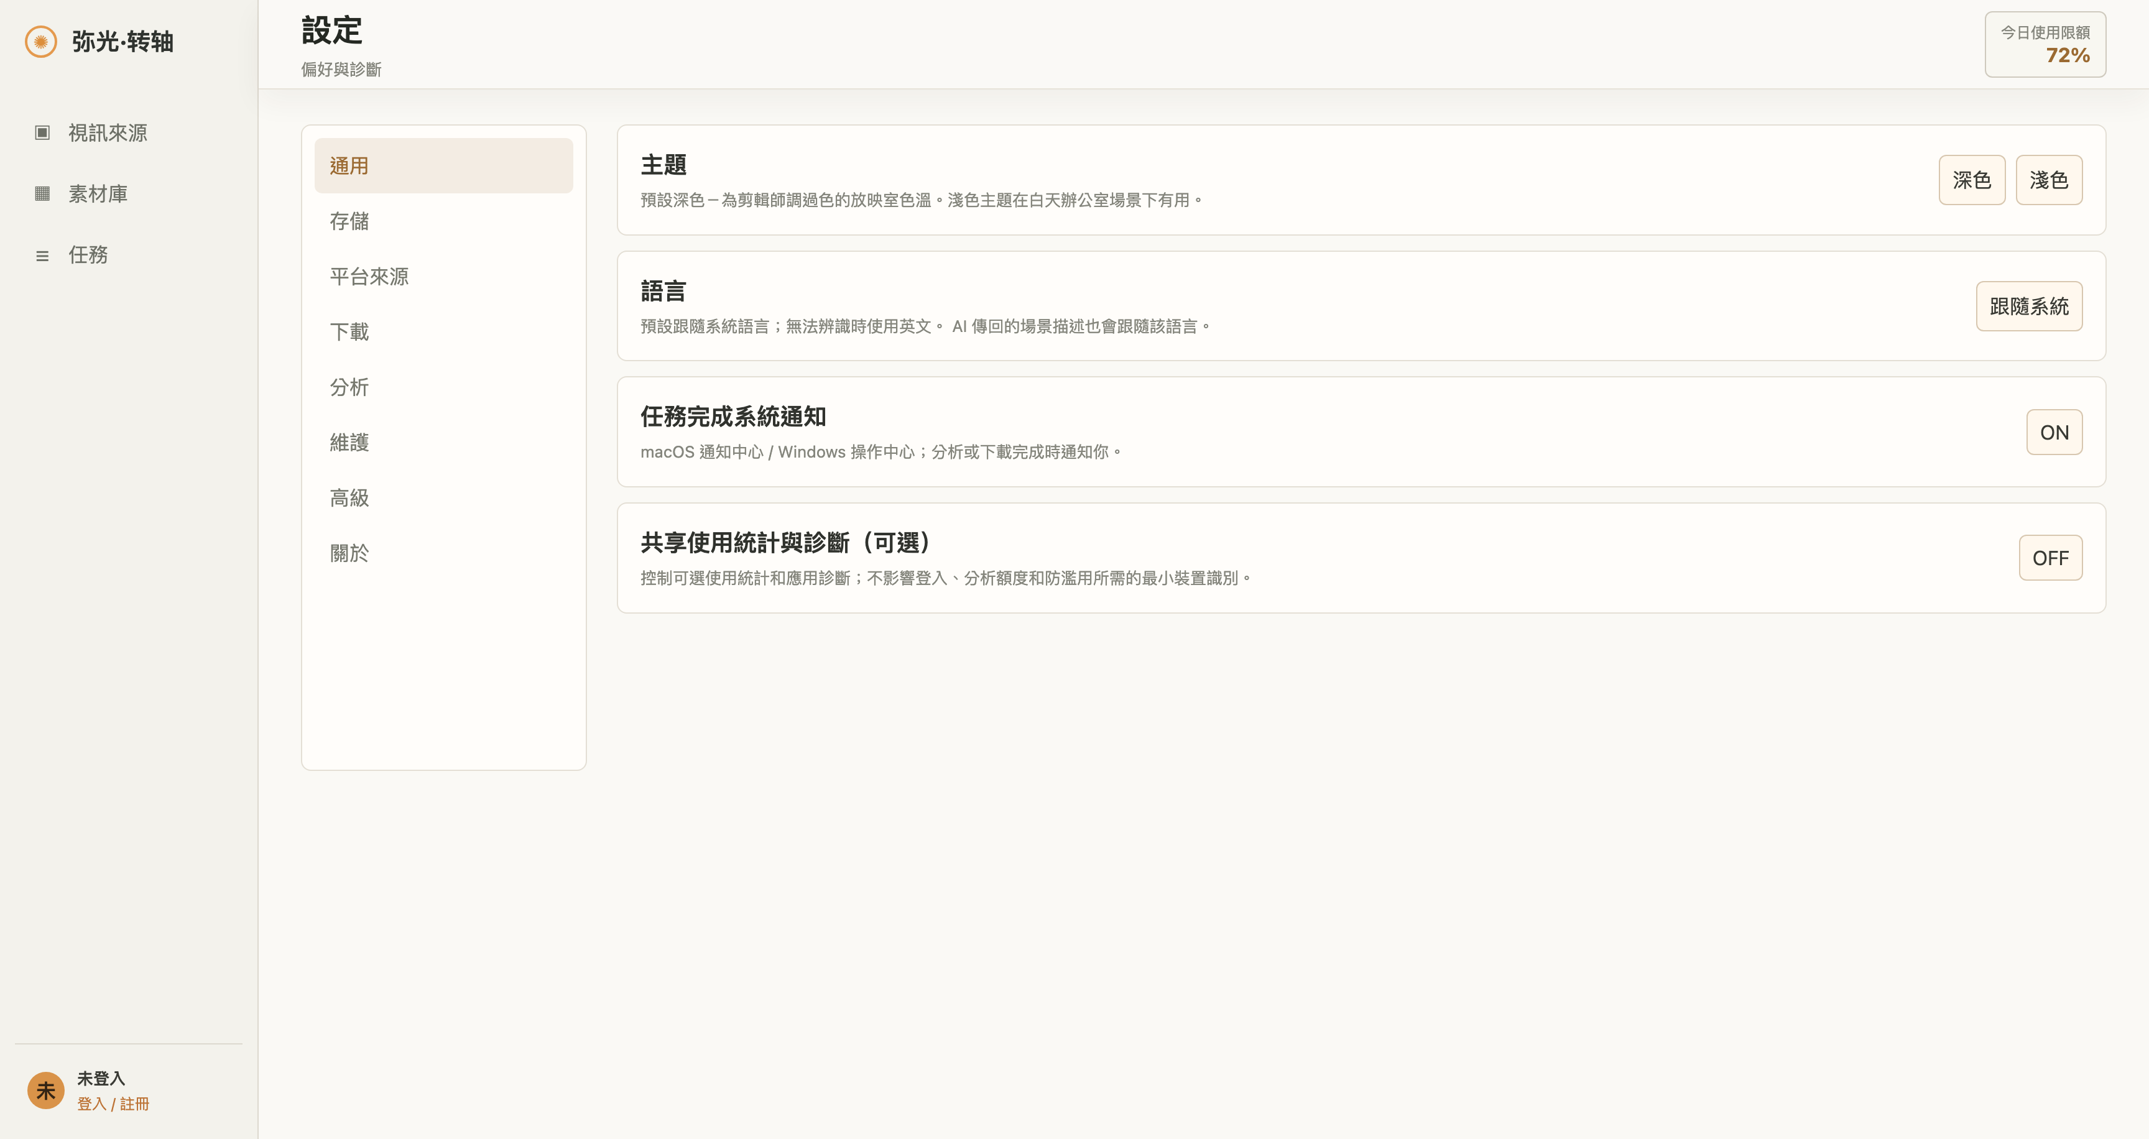
Task: Select the 通用 settings tab
Action: point(444,166)
